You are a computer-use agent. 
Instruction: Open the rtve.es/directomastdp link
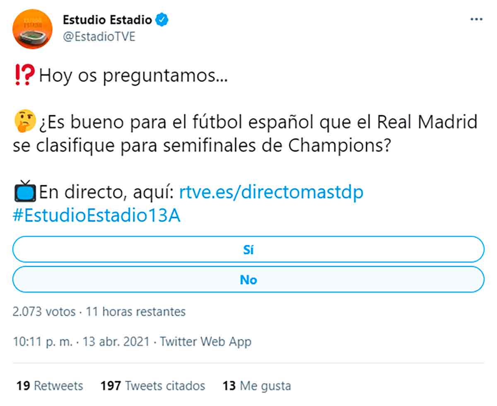point(271,192)
